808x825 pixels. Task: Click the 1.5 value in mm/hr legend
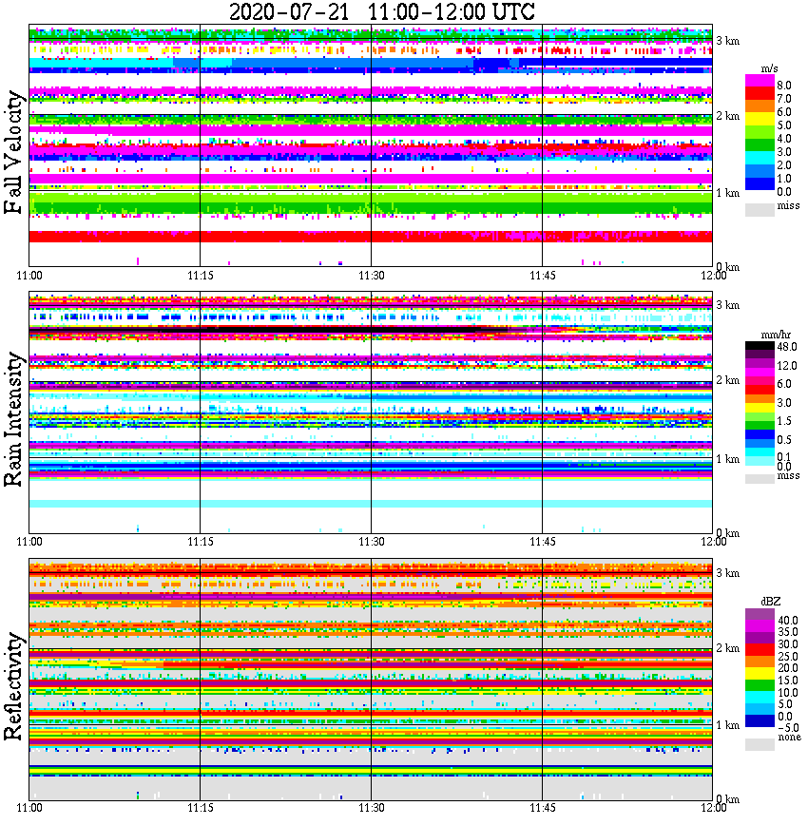pos(784,421)
